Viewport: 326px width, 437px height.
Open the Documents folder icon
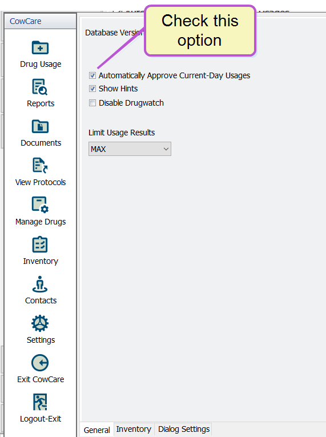pyautogui.click(x=40, y=126)
